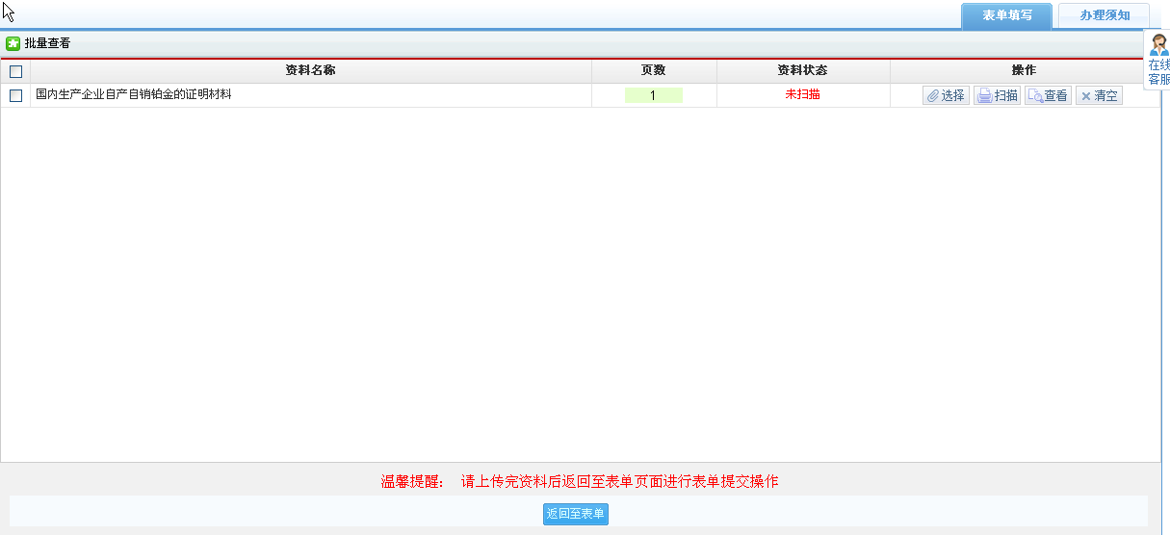Open the 在线客服 headset agent icon
The height and width of the screenshot is (535, 1170).
click(1158, 44)
